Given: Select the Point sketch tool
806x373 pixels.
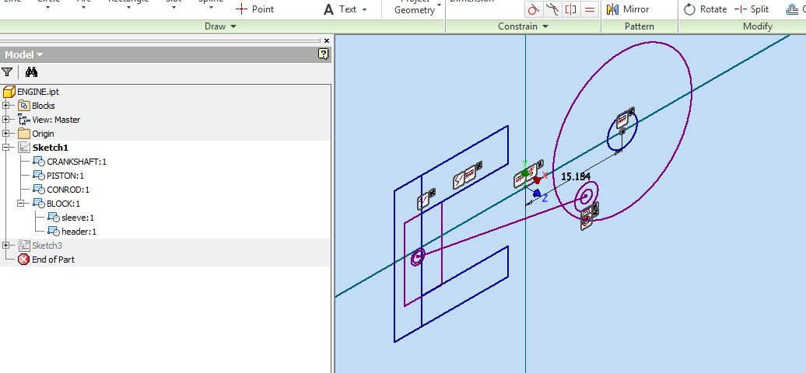Looking at the screenshot, I should point(255,9).
